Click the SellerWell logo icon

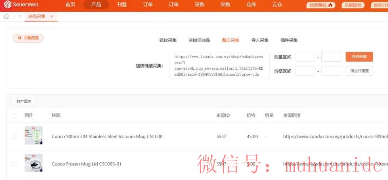pyautogui.click(x=6, y=5)
